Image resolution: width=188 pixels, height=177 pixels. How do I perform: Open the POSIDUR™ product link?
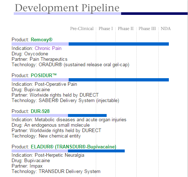(x=44, y=75)
